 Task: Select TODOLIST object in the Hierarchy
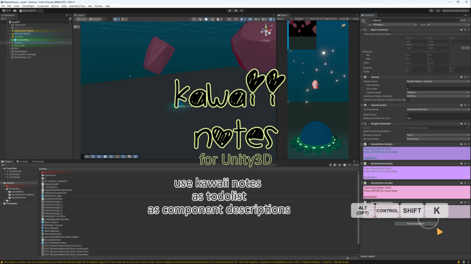click(20, 25)
